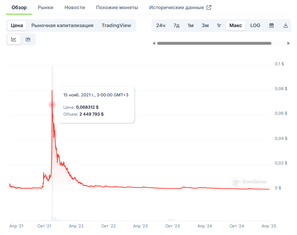This screenshot has width=297, height=235.
Task: Open the Новости tab
Action: (x=75, y=7)
